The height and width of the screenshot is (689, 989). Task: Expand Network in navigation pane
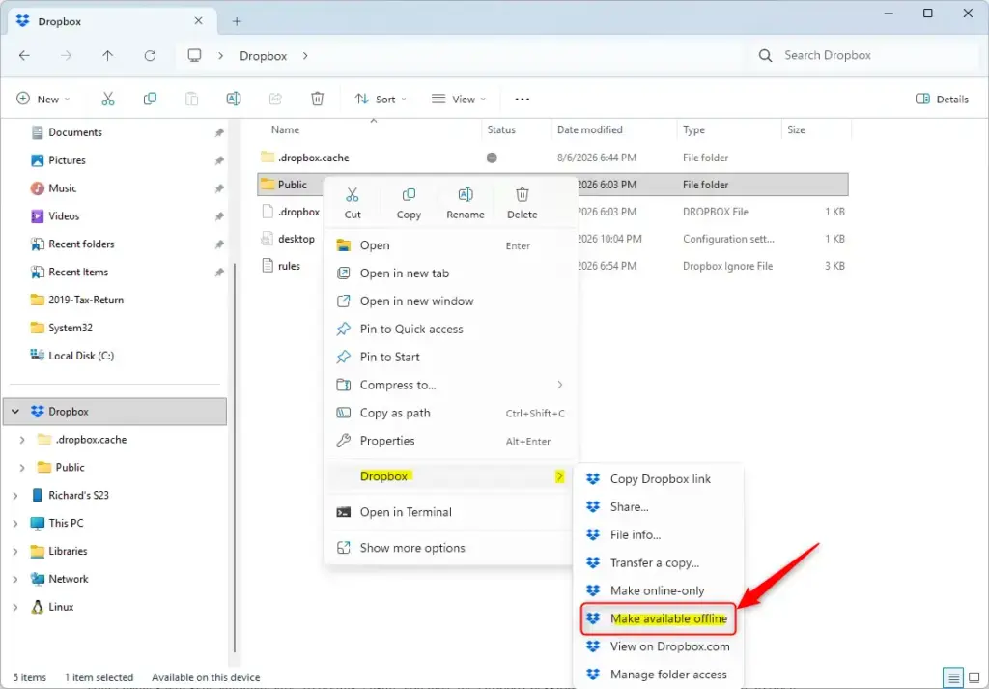tap(15, 579)
